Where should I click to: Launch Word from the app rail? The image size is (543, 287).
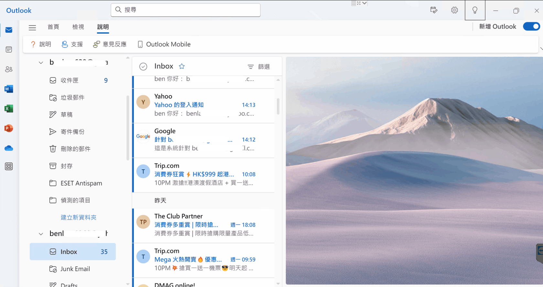[x=9, y=89]
